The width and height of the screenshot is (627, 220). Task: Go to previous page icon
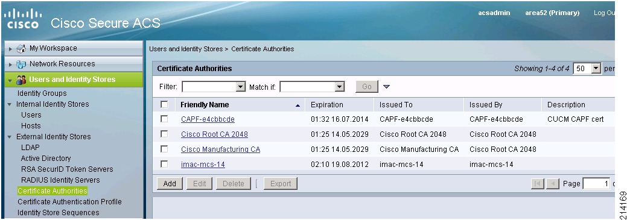tap(552, 184)
